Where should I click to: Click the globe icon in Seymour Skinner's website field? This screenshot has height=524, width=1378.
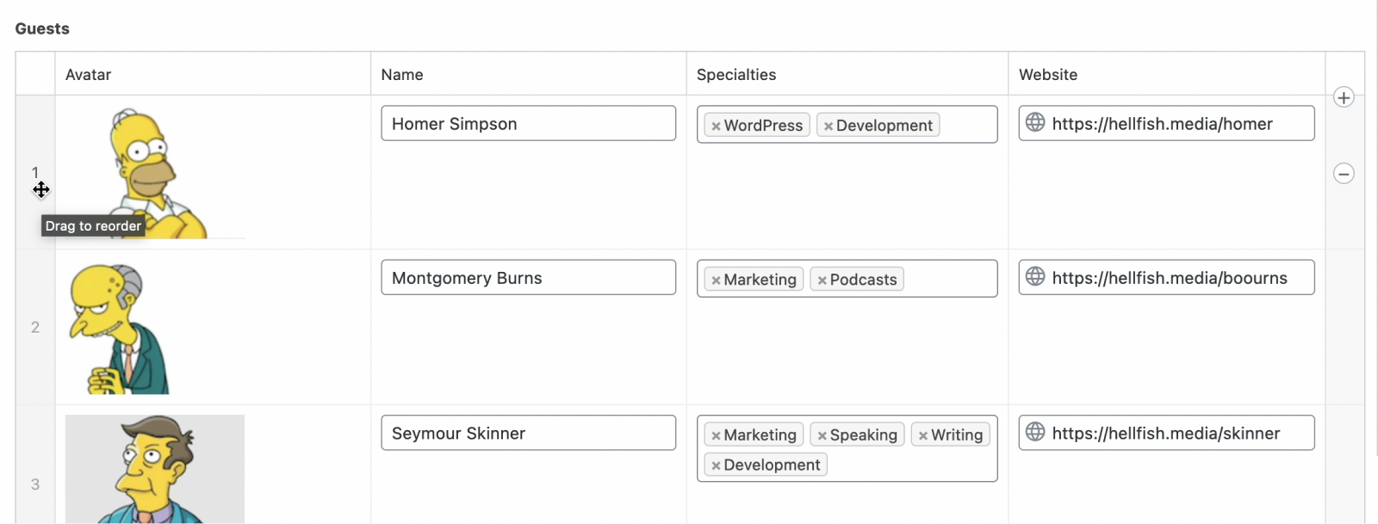coord(1034,433)
